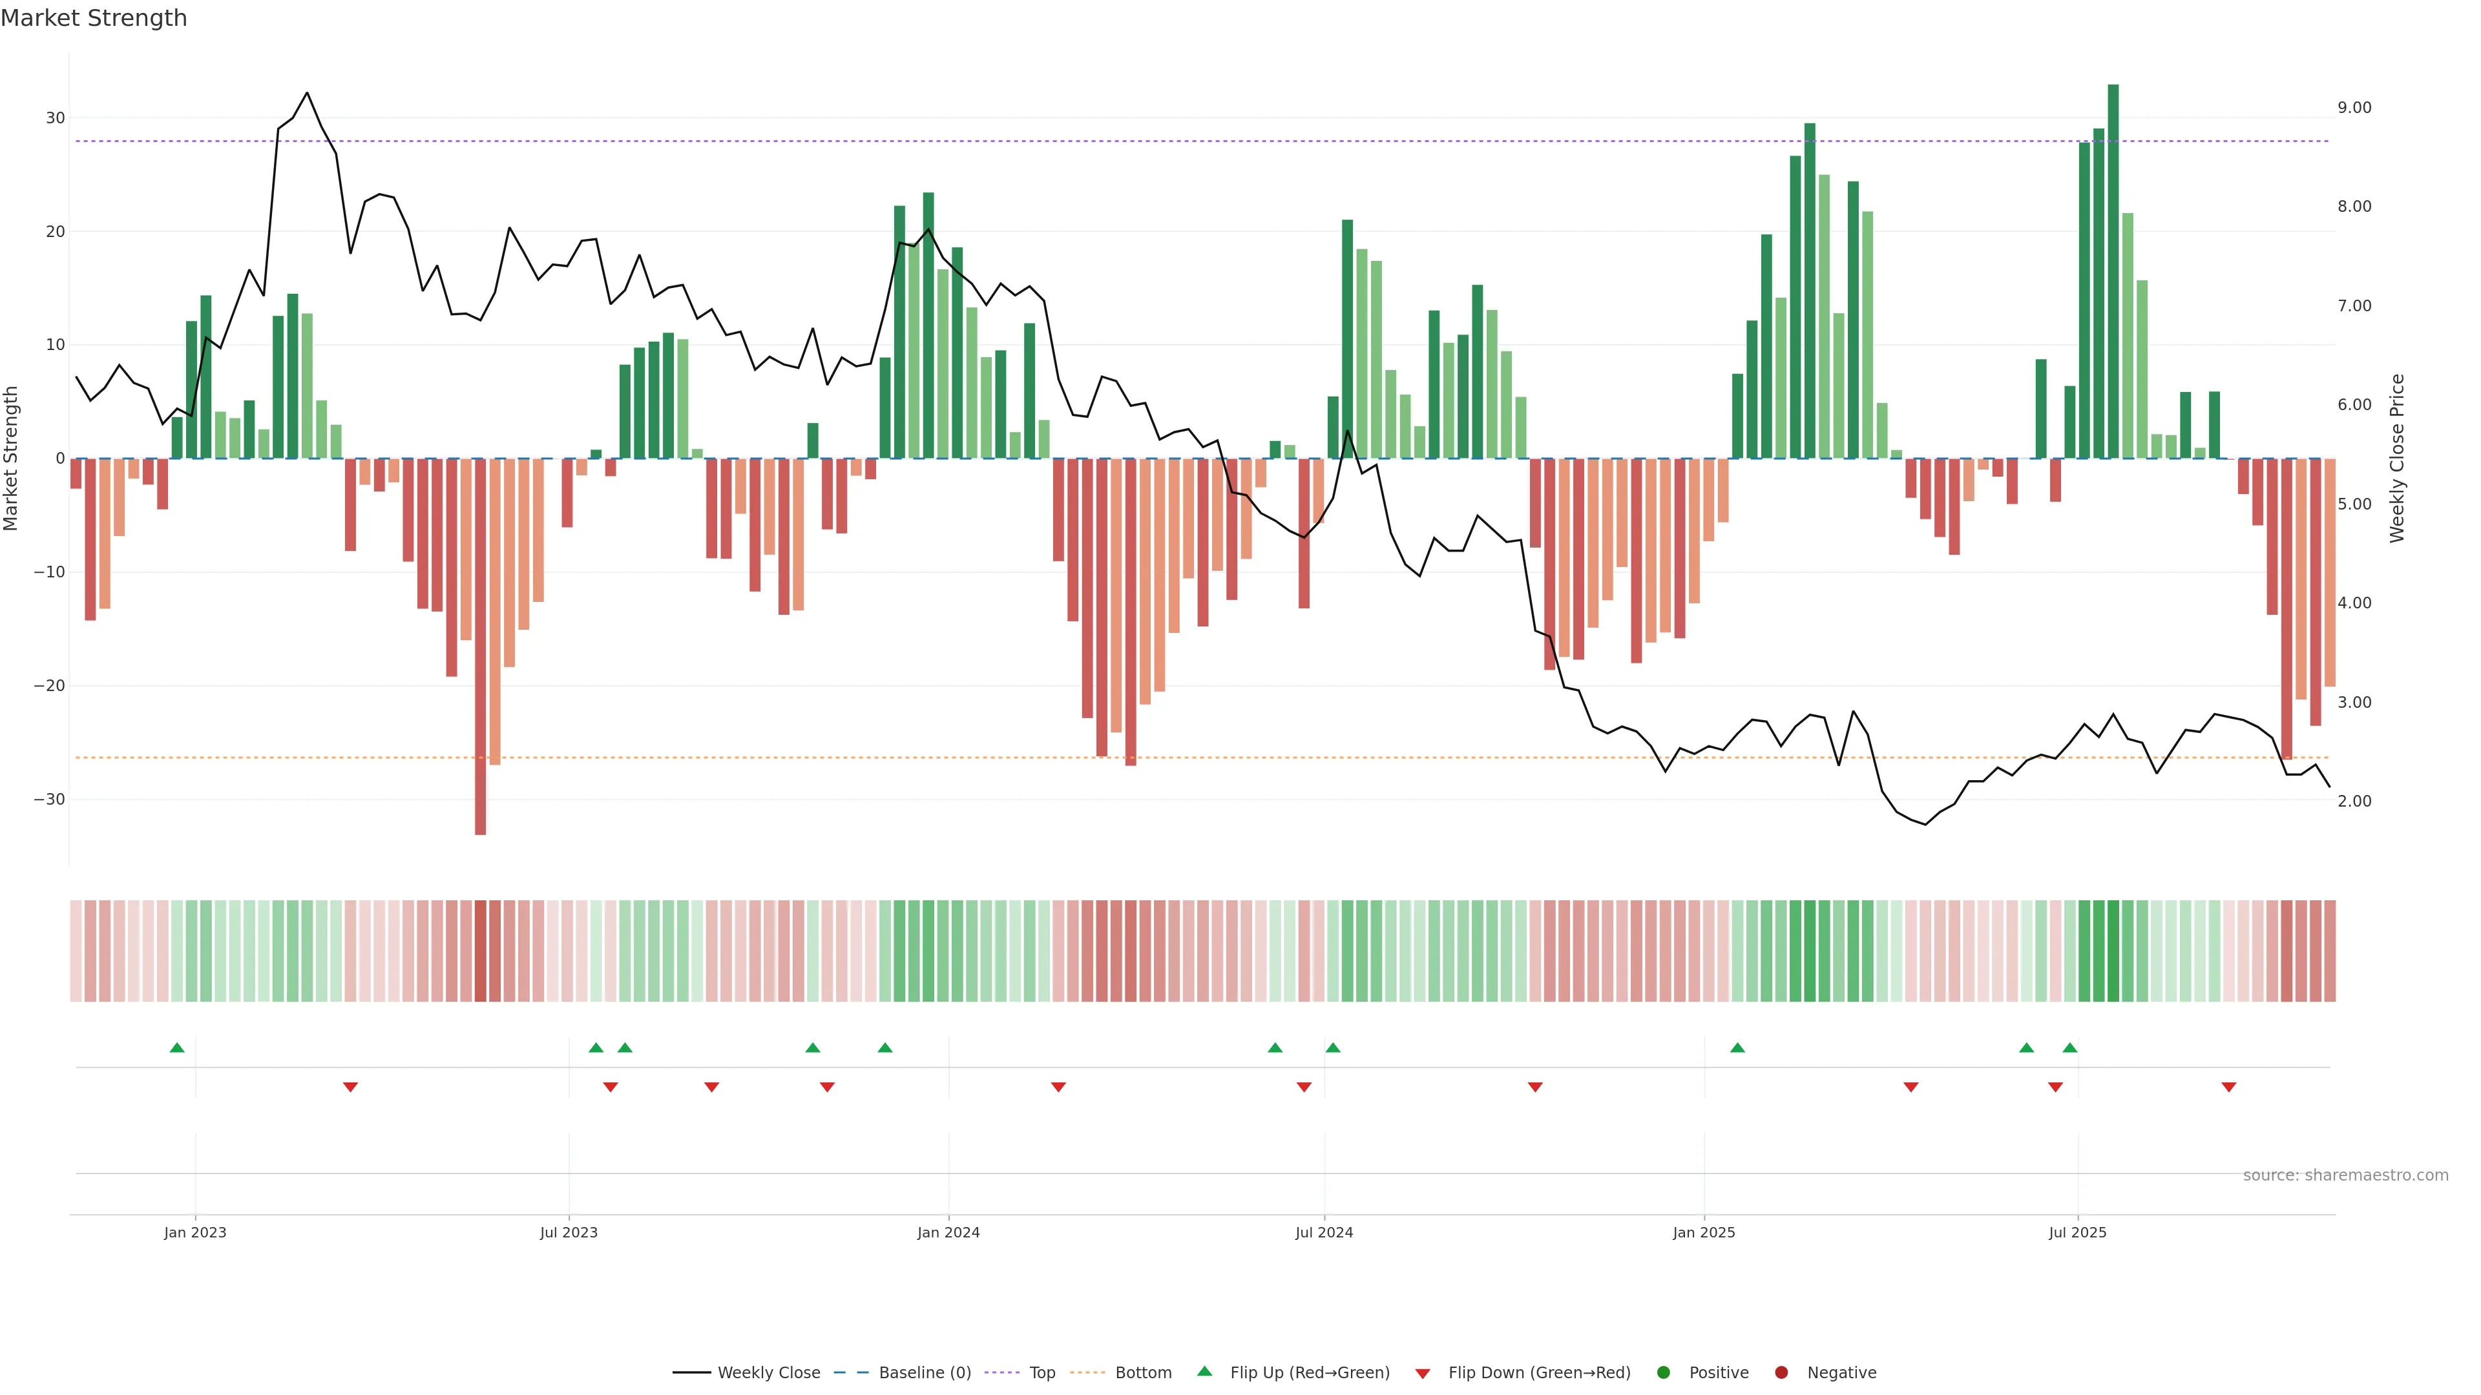Screen dimensions: 2481x1395
Task: Click the last red flip-down marker after Jul 2025
Action: [2228, 1087]
